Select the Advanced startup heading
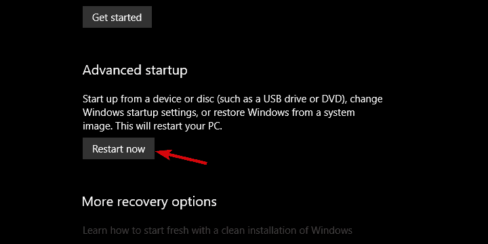The image size is (488, 244). click(135, 70)
